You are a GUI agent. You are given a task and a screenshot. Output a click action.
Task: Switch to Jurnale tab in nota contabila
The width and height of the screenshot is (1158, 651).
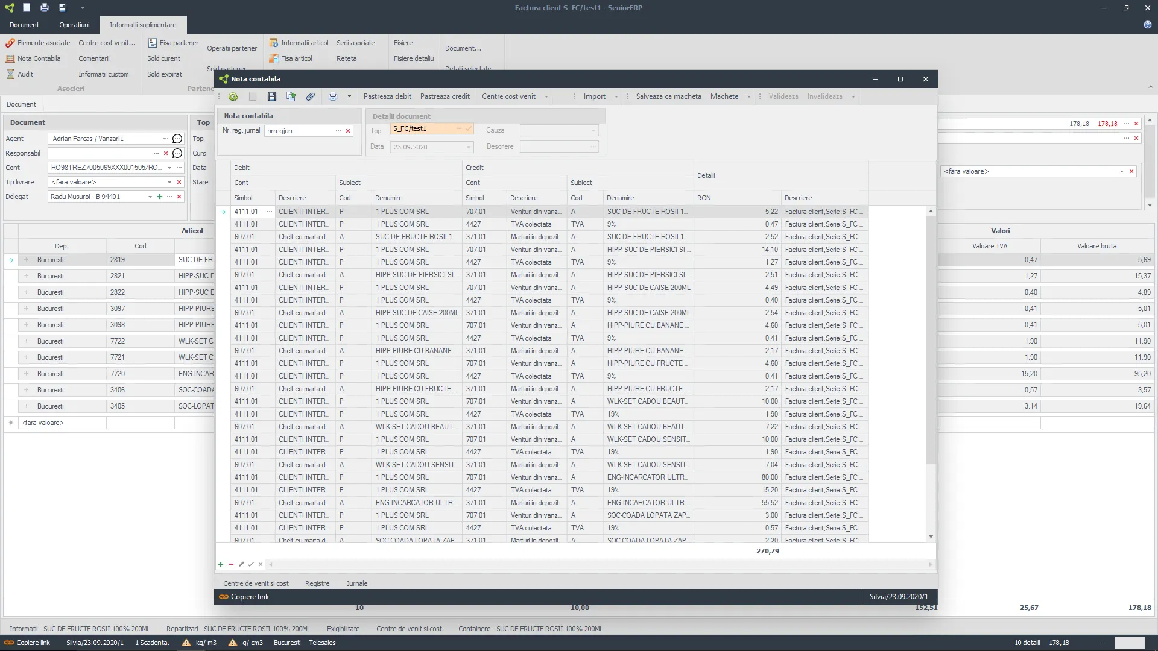coord(357,583)
